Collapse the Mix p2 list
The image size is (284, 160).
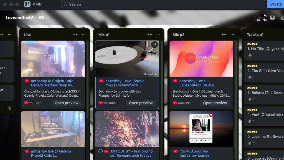pyautogui.click(x=224, y=34)
